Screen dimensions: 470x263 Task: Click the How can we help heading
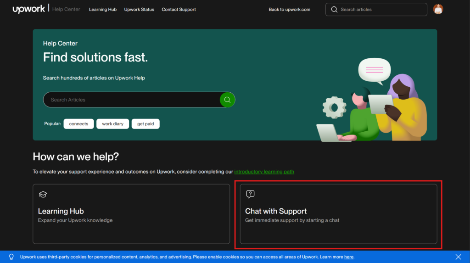pyautogui.click(x=76, y=157)
